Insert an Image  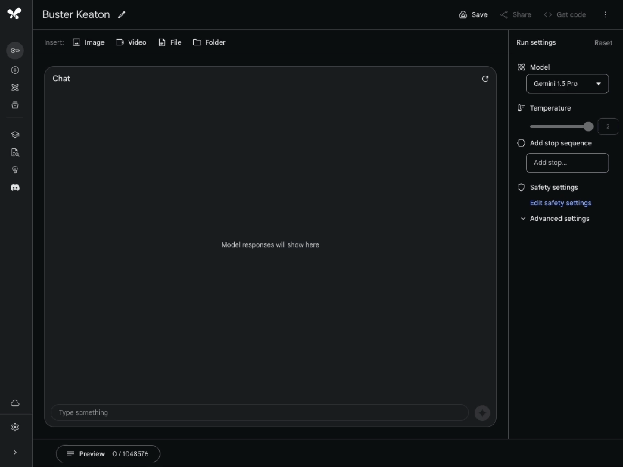pyautogui.click(x=89, y=43)
